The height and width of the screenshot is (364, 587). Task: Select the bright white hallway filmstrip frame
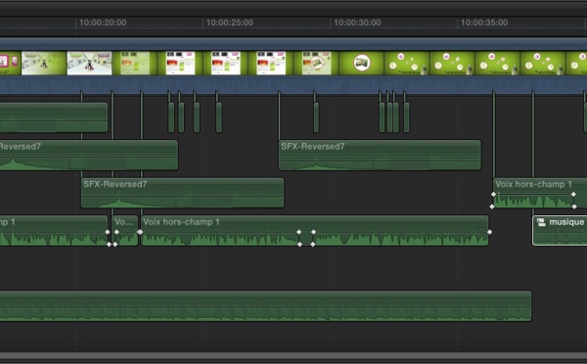[89, 64]
